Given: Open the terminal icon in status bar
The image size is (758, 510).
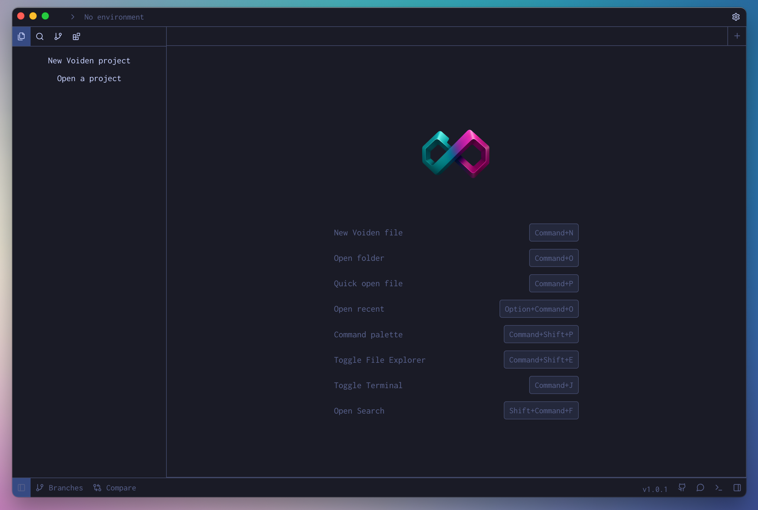Looking at the screenshot, I should [x=719, y=488].
